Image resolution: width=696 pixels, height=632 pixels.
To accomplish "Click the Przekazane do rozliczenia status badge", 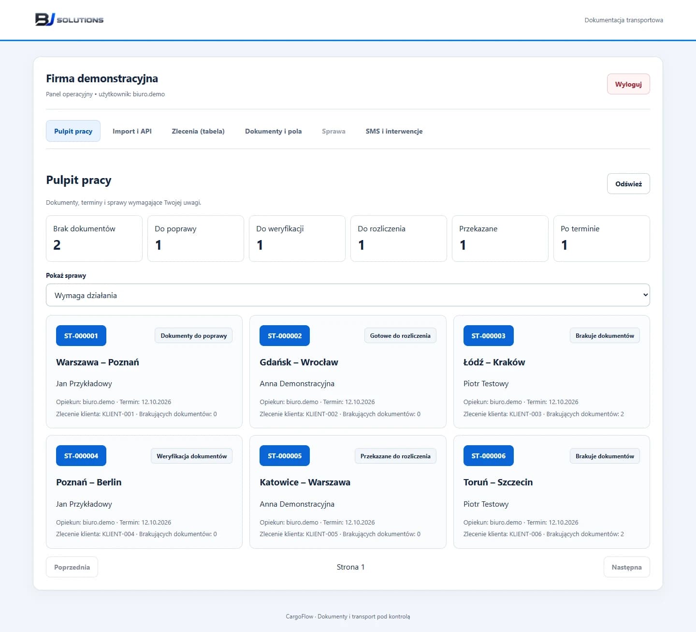I will point(395,456).
